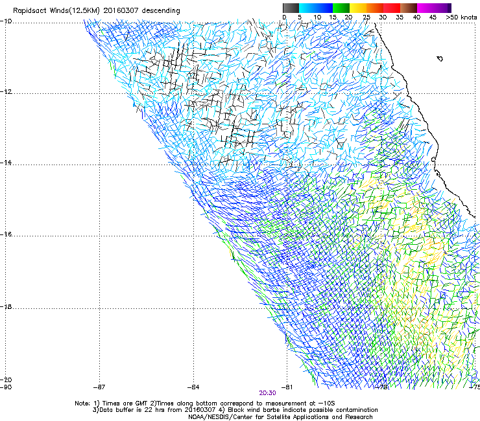Image resolution: width=480 pixels, height=421 pixels.
Task: Click the "25" label under the color bar
Action: [366, 17]
